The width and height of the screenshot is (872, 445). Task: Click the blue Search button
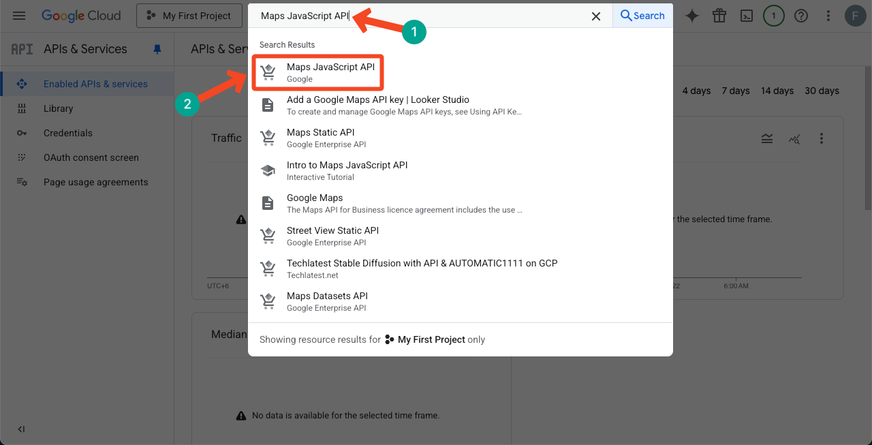642,16
